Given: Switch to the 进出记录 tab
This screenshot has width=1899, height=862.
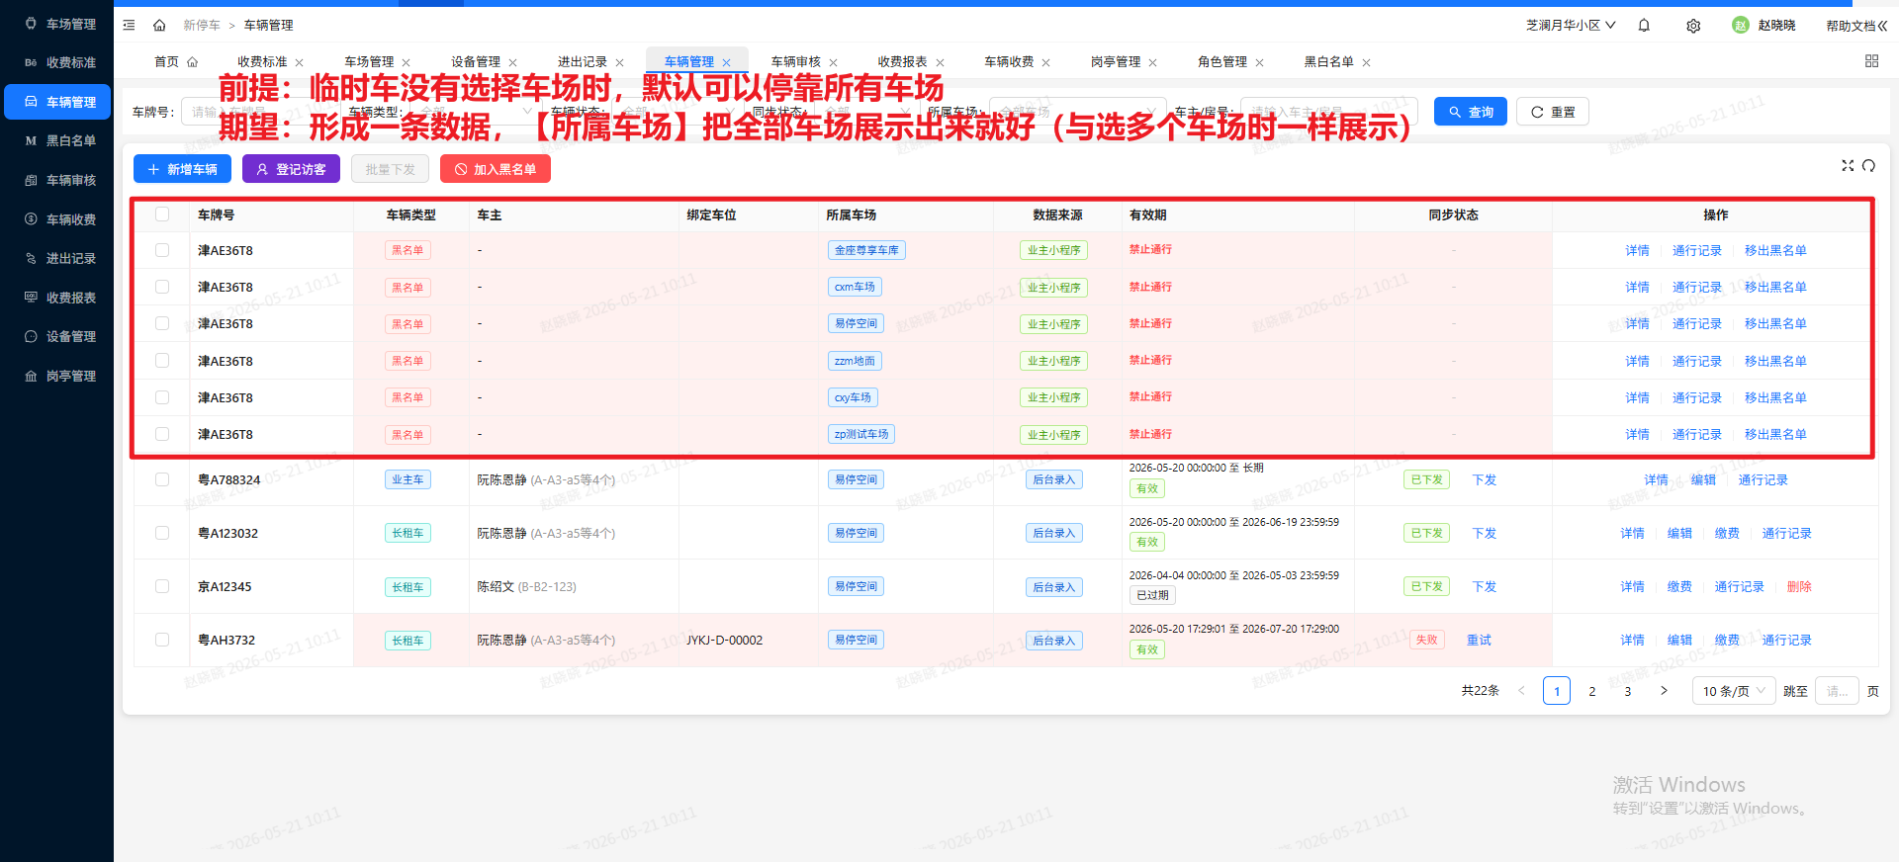Looking at the screenshot, I should click(x=583, y=61).
